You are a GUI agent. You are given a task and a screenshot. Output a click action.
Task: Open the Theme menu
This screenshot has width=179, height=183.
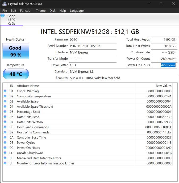[41, 11]
